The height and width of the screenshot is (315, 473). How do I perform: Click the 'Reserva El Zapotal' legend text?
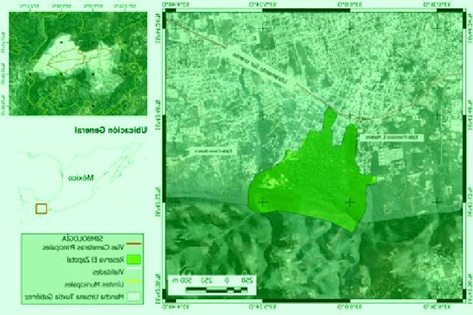[x=95, y=259]
